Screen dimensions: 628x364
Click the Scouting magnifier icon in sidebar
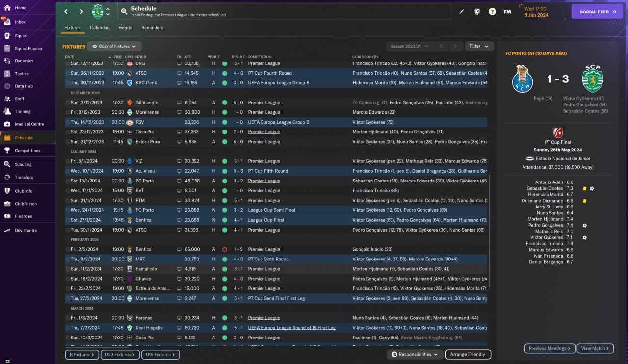pyautogui.click(x=7, y=164)
